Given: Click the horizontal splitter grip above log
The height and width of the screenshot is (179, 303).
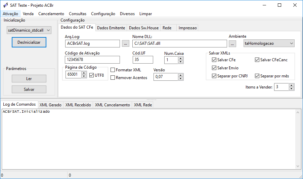Looking at the screenshot, I should click(151, 100).
